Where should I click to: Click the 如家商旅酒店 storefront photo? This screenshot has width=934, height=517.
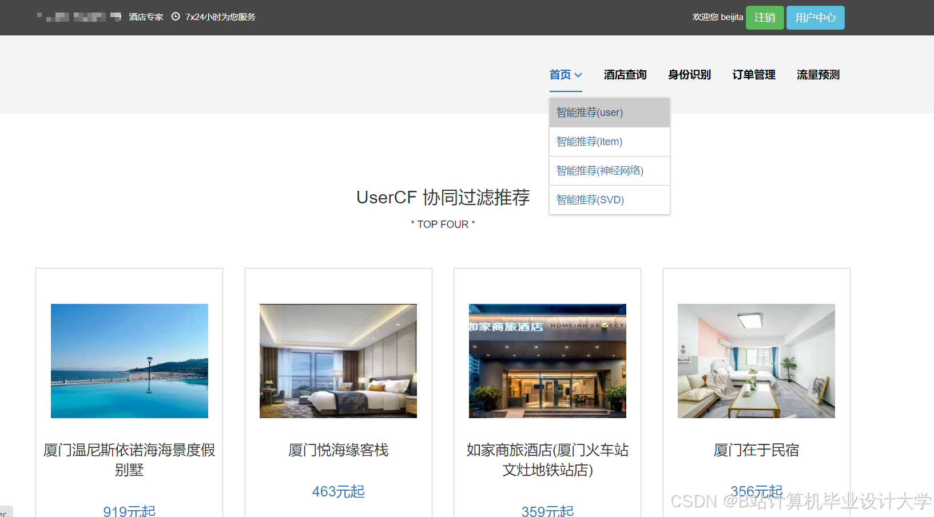547,360
